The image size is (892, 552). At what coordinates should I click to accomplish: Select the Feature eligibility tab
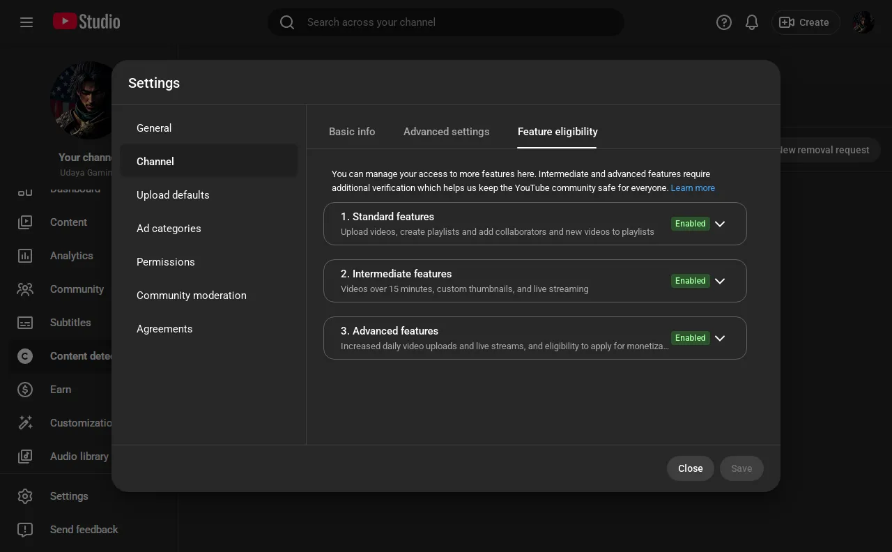pyautogui.click(x=557, y=132)
